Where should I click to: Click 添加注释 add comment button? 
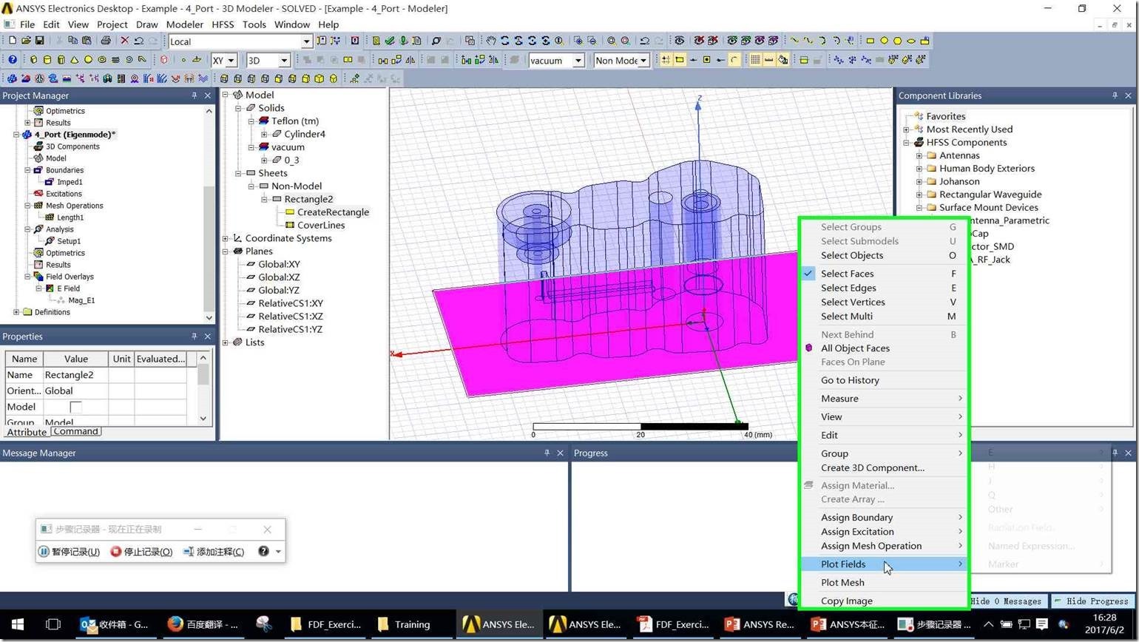[213, 552]
